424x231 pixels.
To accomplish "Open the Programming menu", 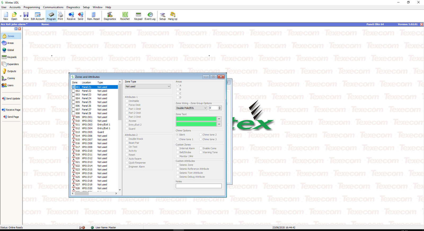I will tap(32, 7).
